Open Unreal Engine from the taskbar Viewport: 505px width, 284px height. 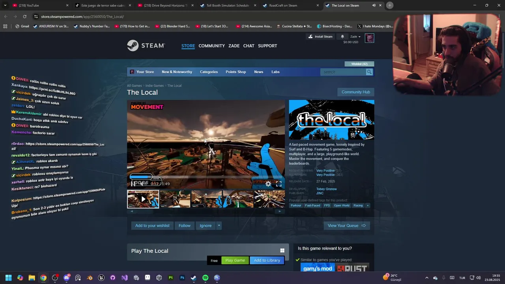(x=101, y=278)
